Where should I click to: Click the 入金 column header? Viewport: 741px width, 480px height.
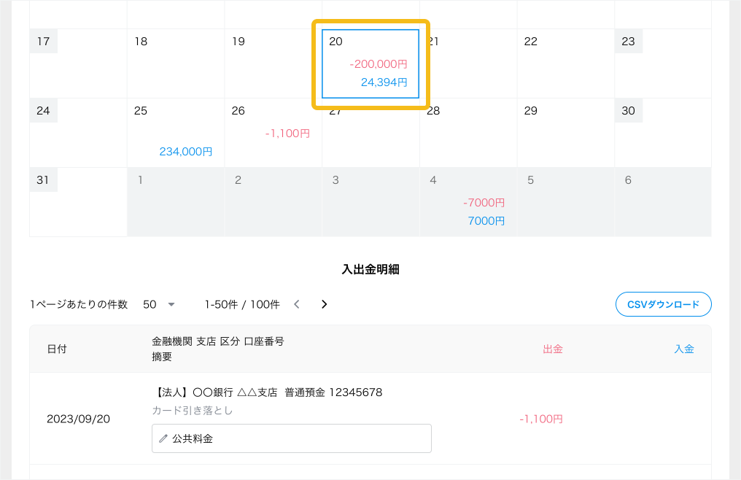[x=683, y=349]
